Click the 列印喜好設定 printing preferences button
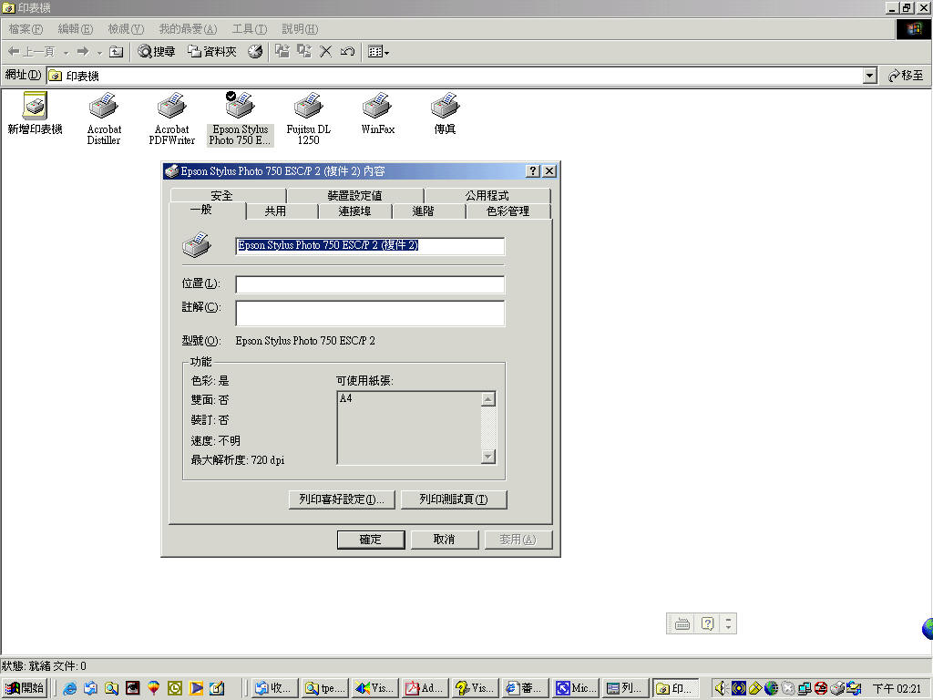933x700 pixels. [342, 499]
